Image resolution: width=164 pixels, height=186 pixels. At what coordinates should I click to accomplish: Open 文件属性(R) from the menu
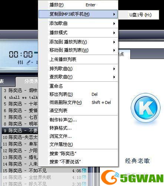click(78, 144)
